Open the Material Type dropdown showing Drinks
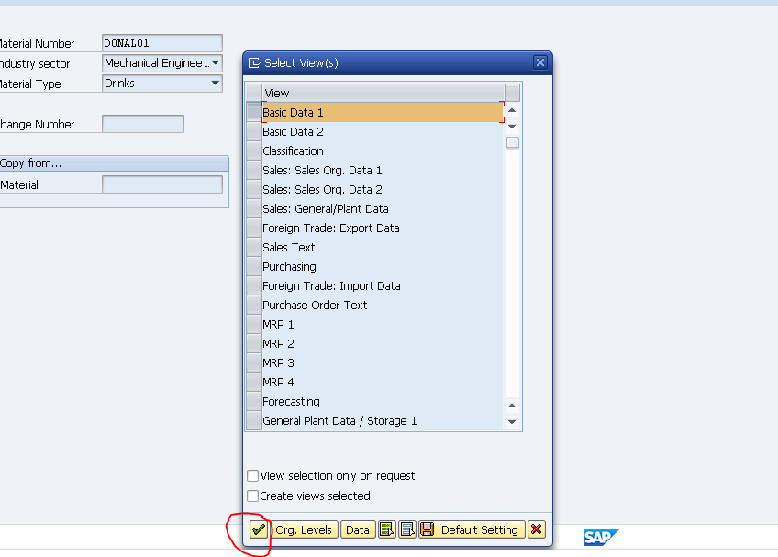The height and width of the screenshot is (557, 778). tap(215, 83)
